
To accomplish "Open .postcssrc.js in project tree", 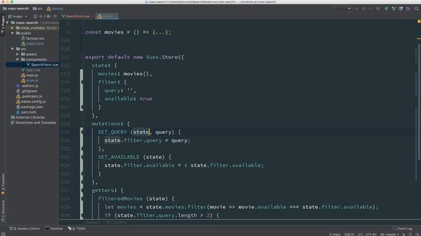I will point(29,96).
